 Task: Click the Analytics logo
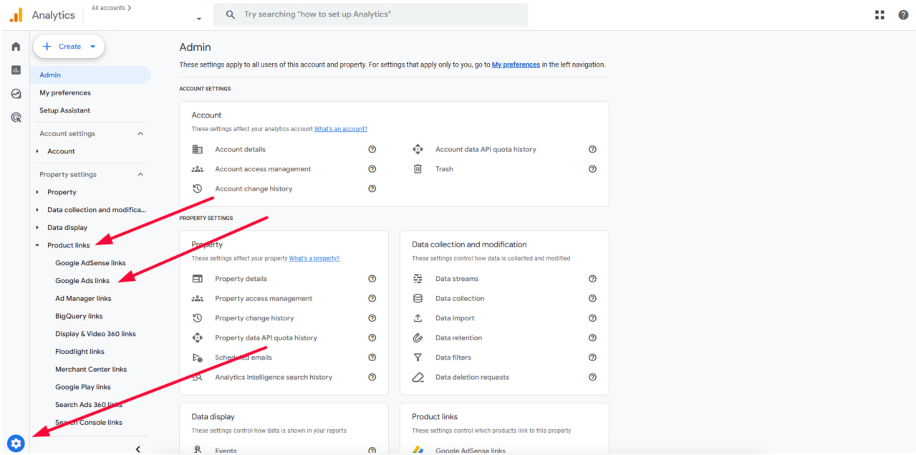coord(16,15)
